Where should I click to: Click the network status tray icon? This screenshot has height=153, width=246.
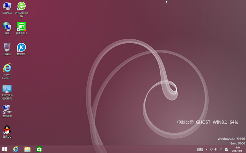click(x=211, y=149)
